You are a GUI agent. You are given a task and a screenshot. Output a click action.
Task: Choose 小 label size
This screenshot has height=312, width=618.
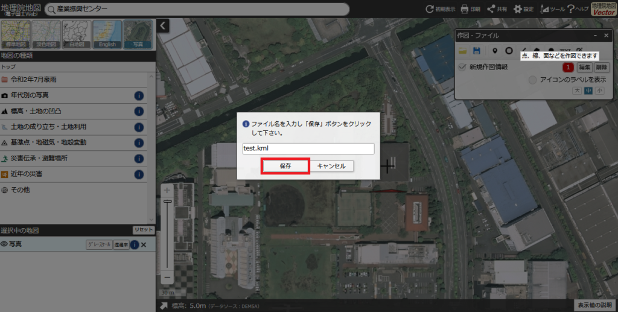pos(599,91)
